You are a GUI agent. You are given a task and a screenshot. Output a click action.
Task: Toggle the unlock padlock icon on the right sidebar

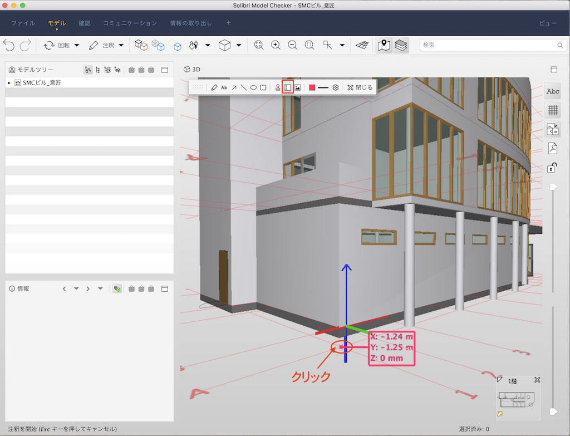tap(552, 168)
